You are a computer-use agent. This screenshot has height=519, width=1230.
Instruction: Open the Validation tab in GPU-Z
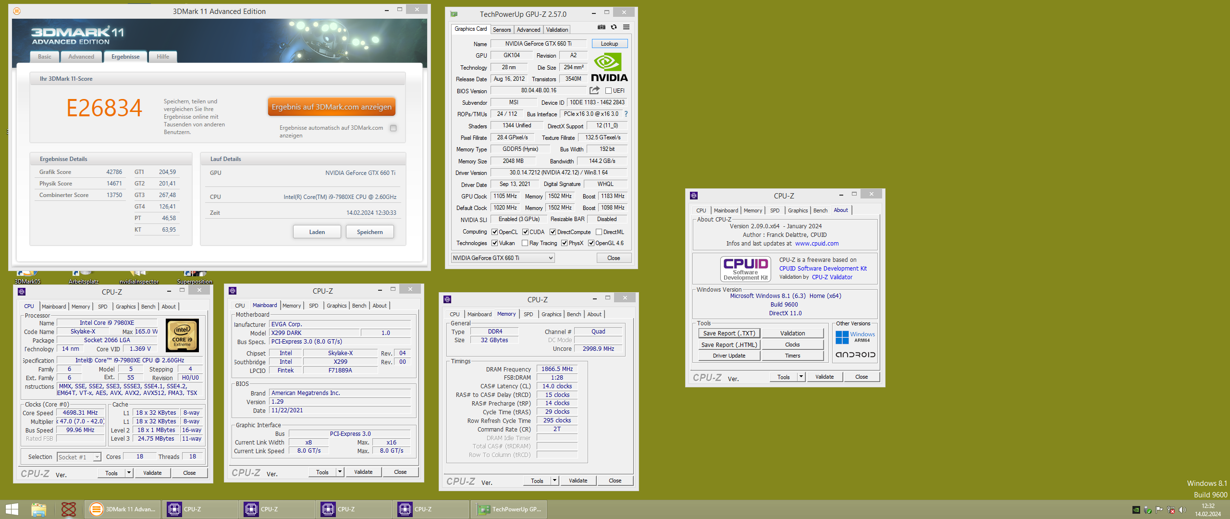pos(557,30)
